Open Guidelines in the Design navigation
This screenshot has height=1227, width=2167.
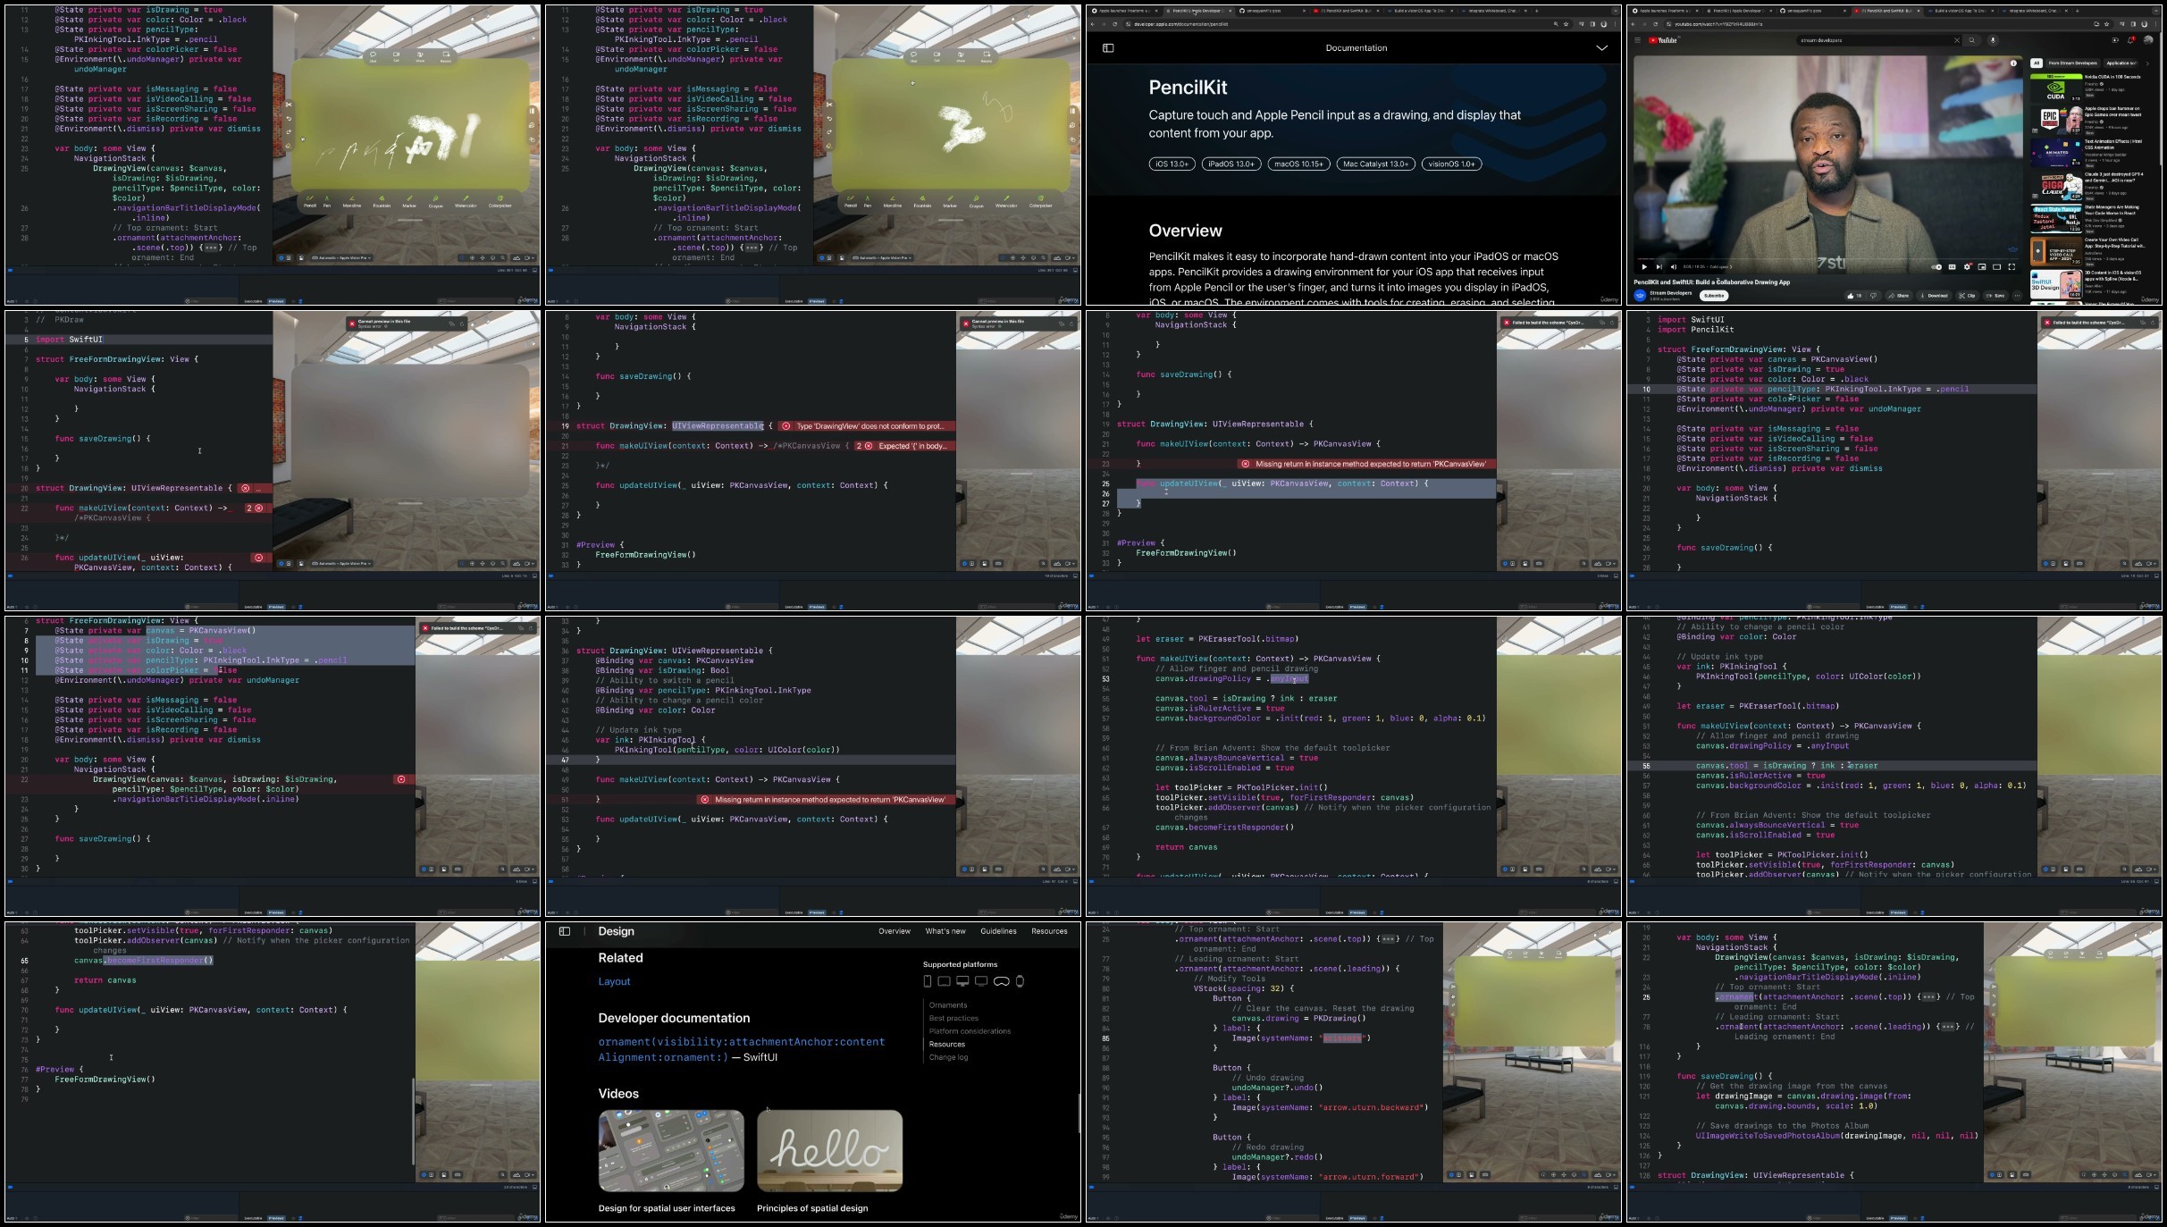[998, 931]
